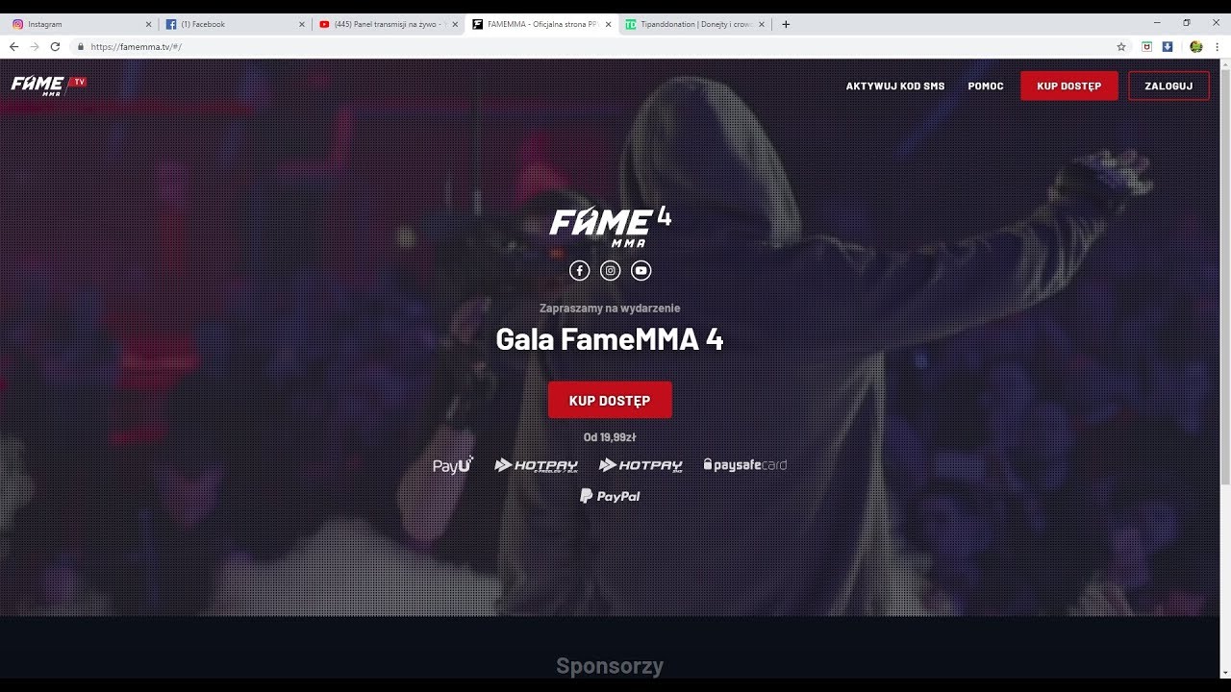
Task: Click the address bar URL field
Action: (596, 46)
